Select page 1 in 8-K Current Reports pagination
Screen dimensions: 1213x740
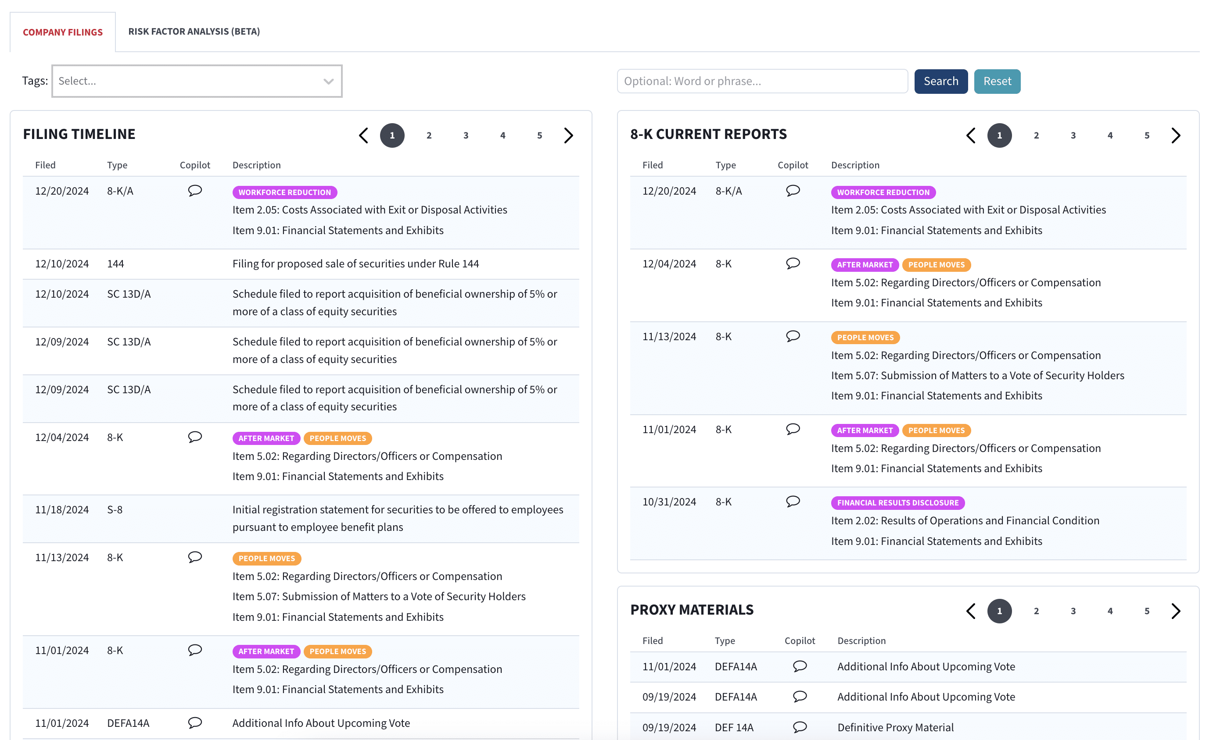point(999,135)
